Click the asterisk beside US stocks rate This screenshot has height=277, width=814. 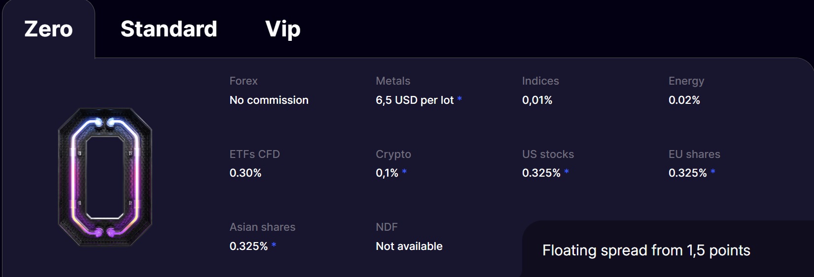pos(566,172)
